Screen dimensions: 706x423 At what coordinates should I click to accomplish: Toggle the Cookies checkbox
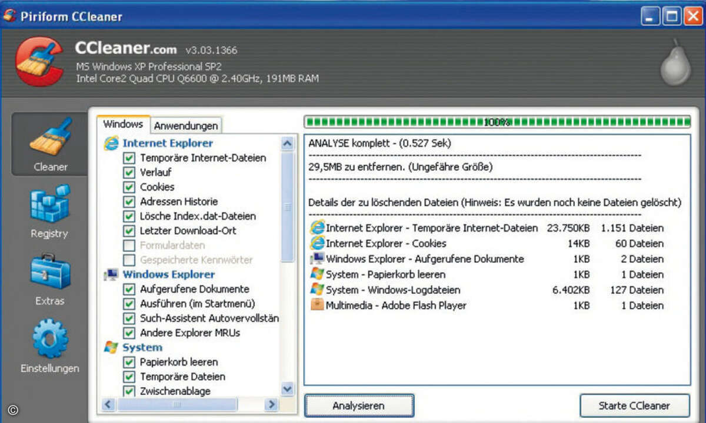coord(129,187)
